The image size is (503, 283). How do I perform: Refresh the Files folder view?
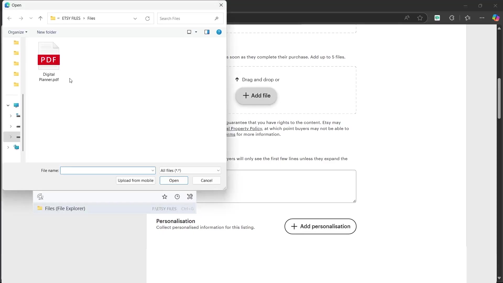147,18
